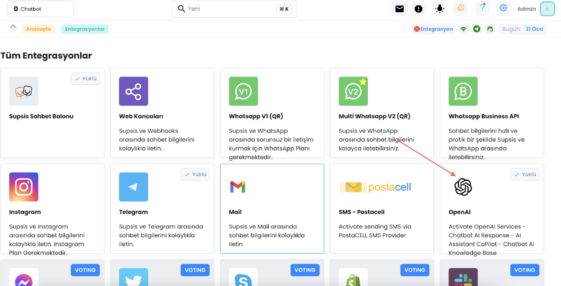Click Yüklü badge on Supsis Sohbet Balonu
Screen dimensions: 561x286
pyautogui.click(x=85, y=79)
